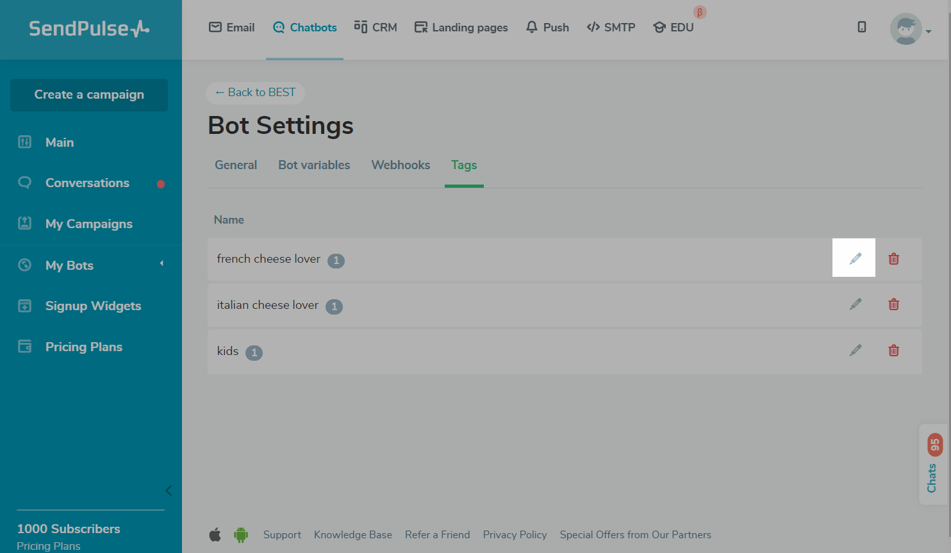This screenshot has width=951, height=553.
Task: Open Conversations from the sidebar
Action: tap(87, 183)
